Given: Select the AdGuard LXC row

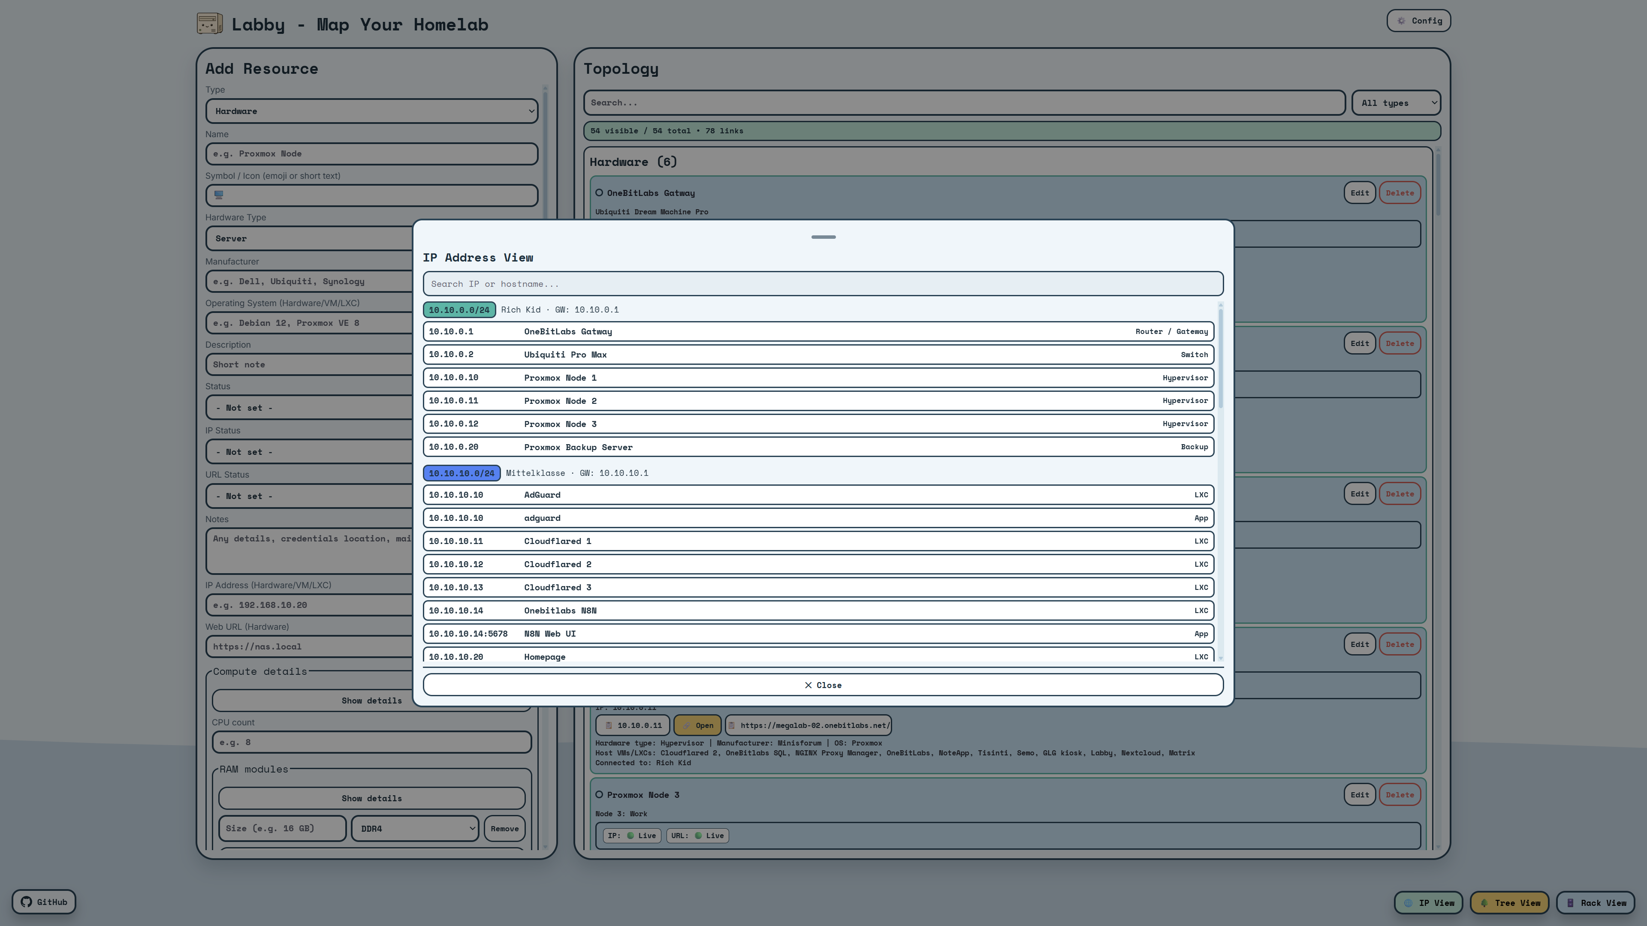Looking at the screenshot, I should (818, 495).
